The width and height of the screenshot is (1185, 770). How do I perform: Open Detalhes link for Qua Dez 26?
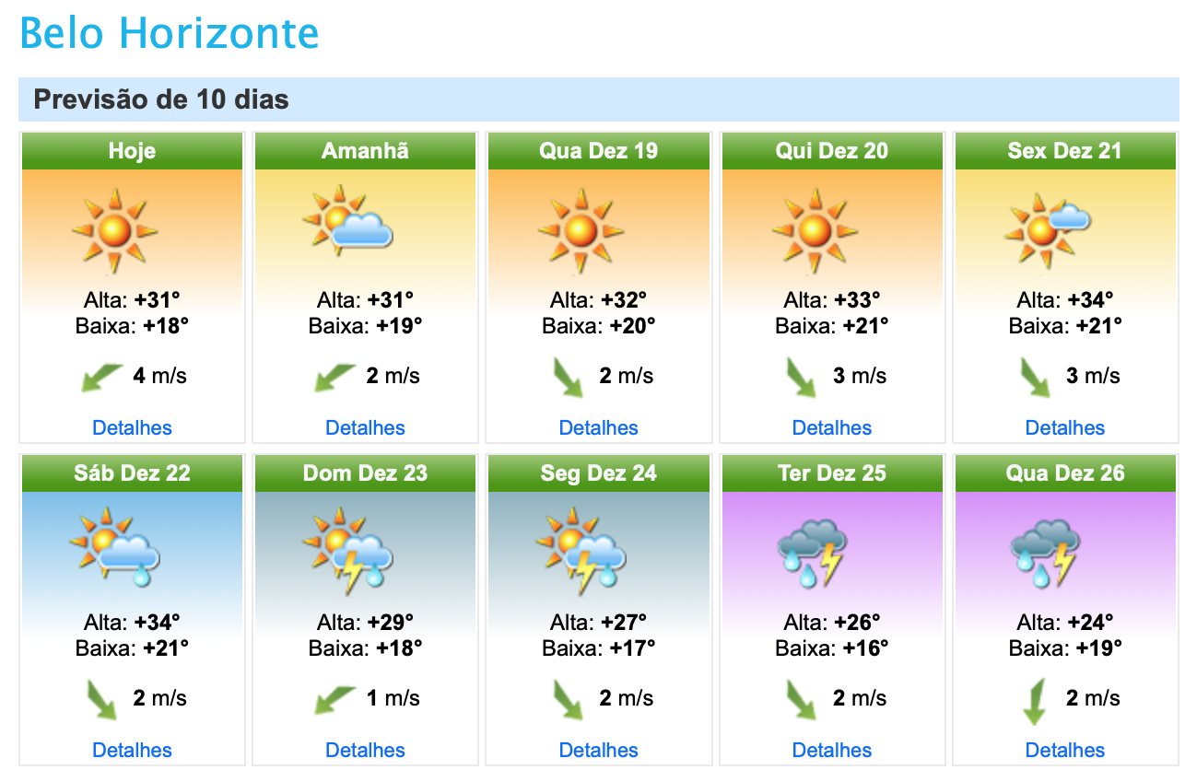1065,750
